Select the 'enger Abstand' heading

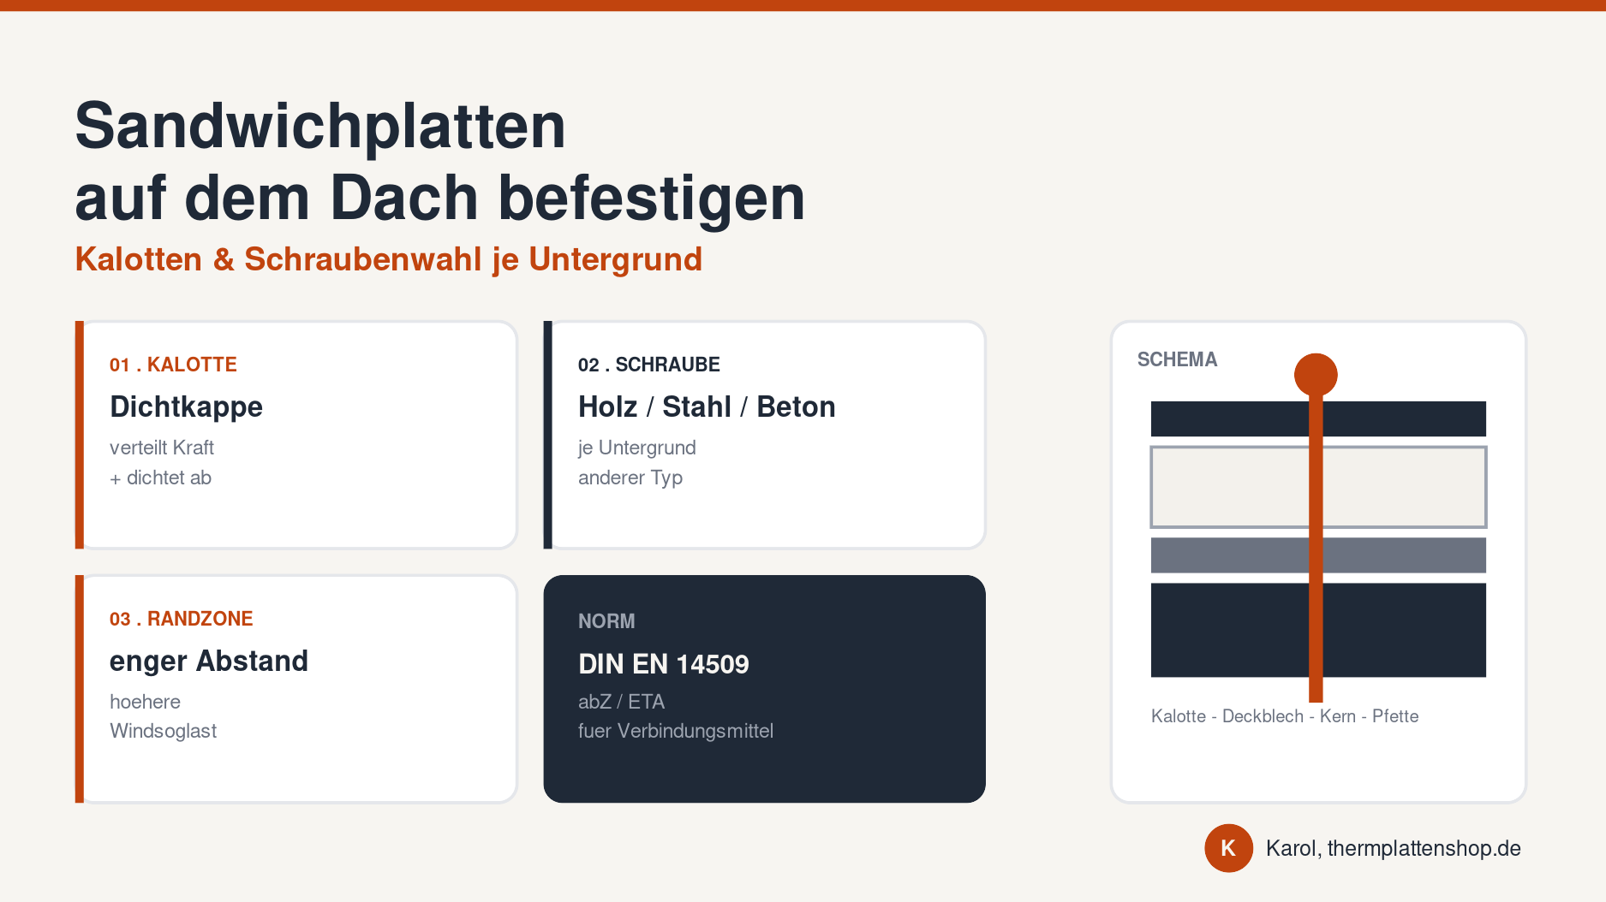209,661
